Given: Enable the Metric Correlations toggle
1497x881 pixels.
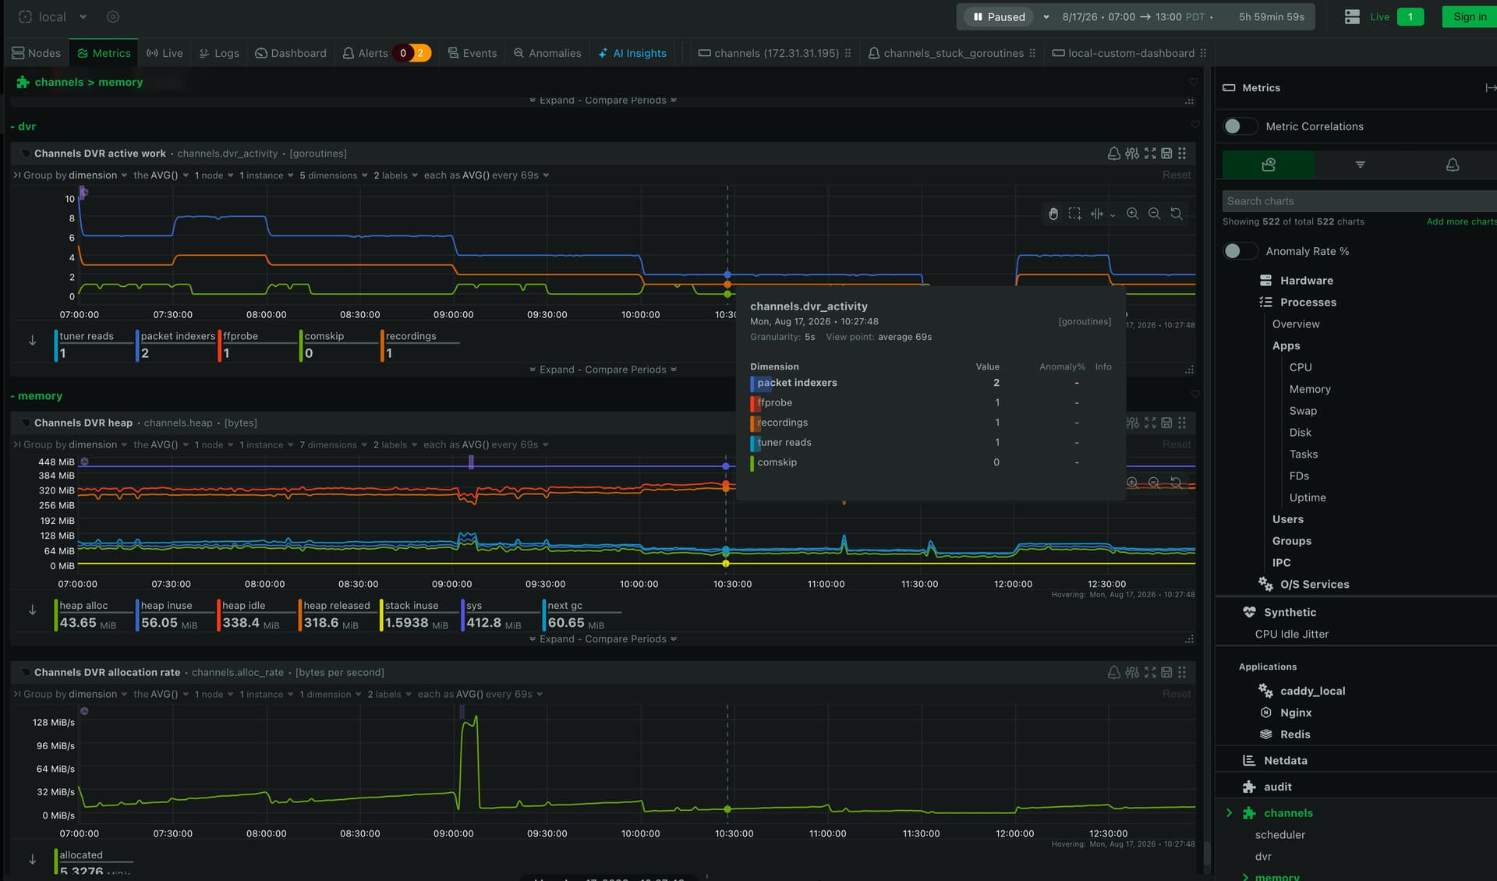Looking at the screenshot, I should [1240, 126].
